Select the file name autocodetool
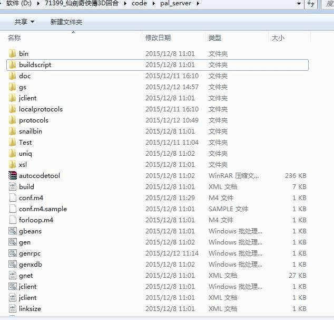Image resolution: width=334 pixels, height=320 pixels. 40,176
